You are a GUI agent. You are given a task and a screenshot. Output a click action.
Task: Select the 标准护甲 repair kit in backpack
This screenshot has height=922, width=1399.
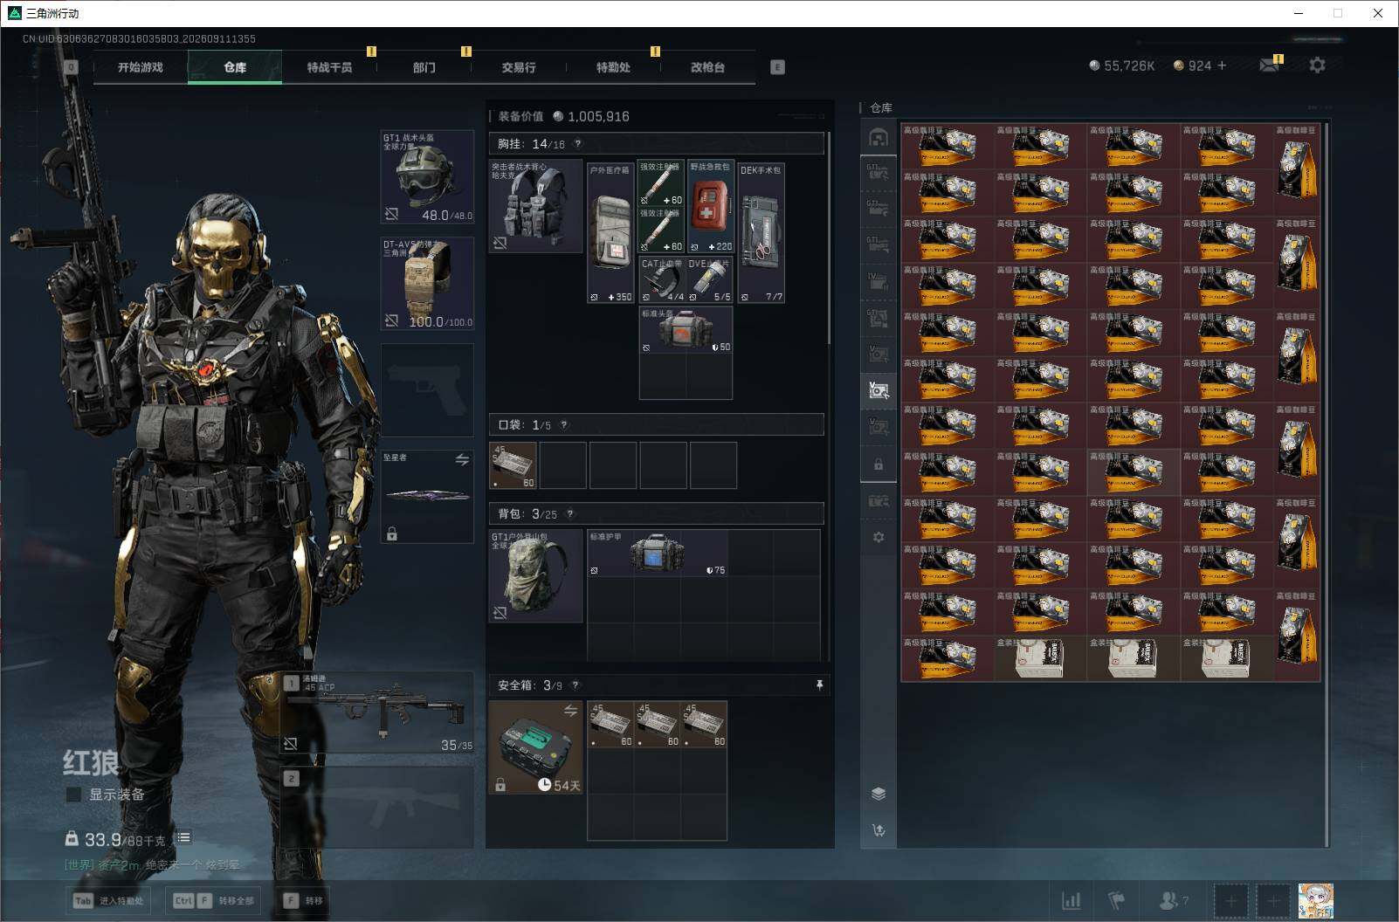click(x=657, y=553)
